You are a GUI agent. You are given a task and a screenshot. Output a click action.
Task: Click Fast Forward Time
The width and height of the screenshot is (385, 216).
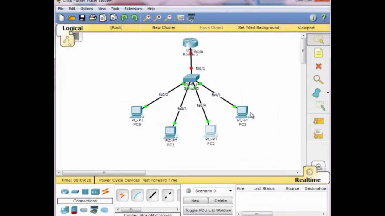tap(160, 180)
